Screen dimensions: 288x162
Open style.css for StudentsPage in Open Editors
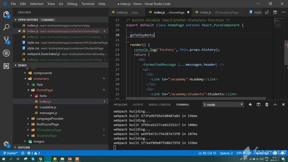(x=61, y=48)
